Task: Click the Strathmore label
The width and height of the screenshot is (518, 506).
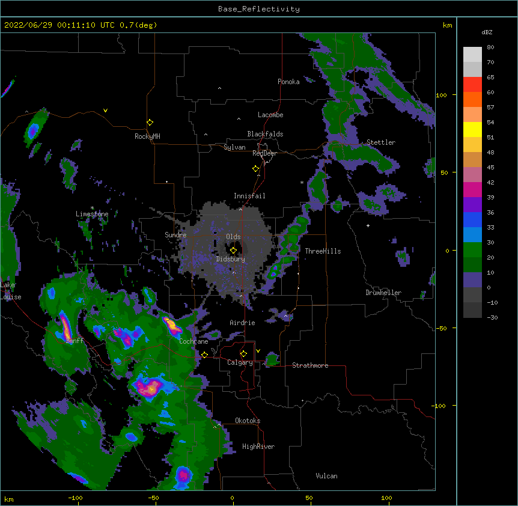Action: 310,365
